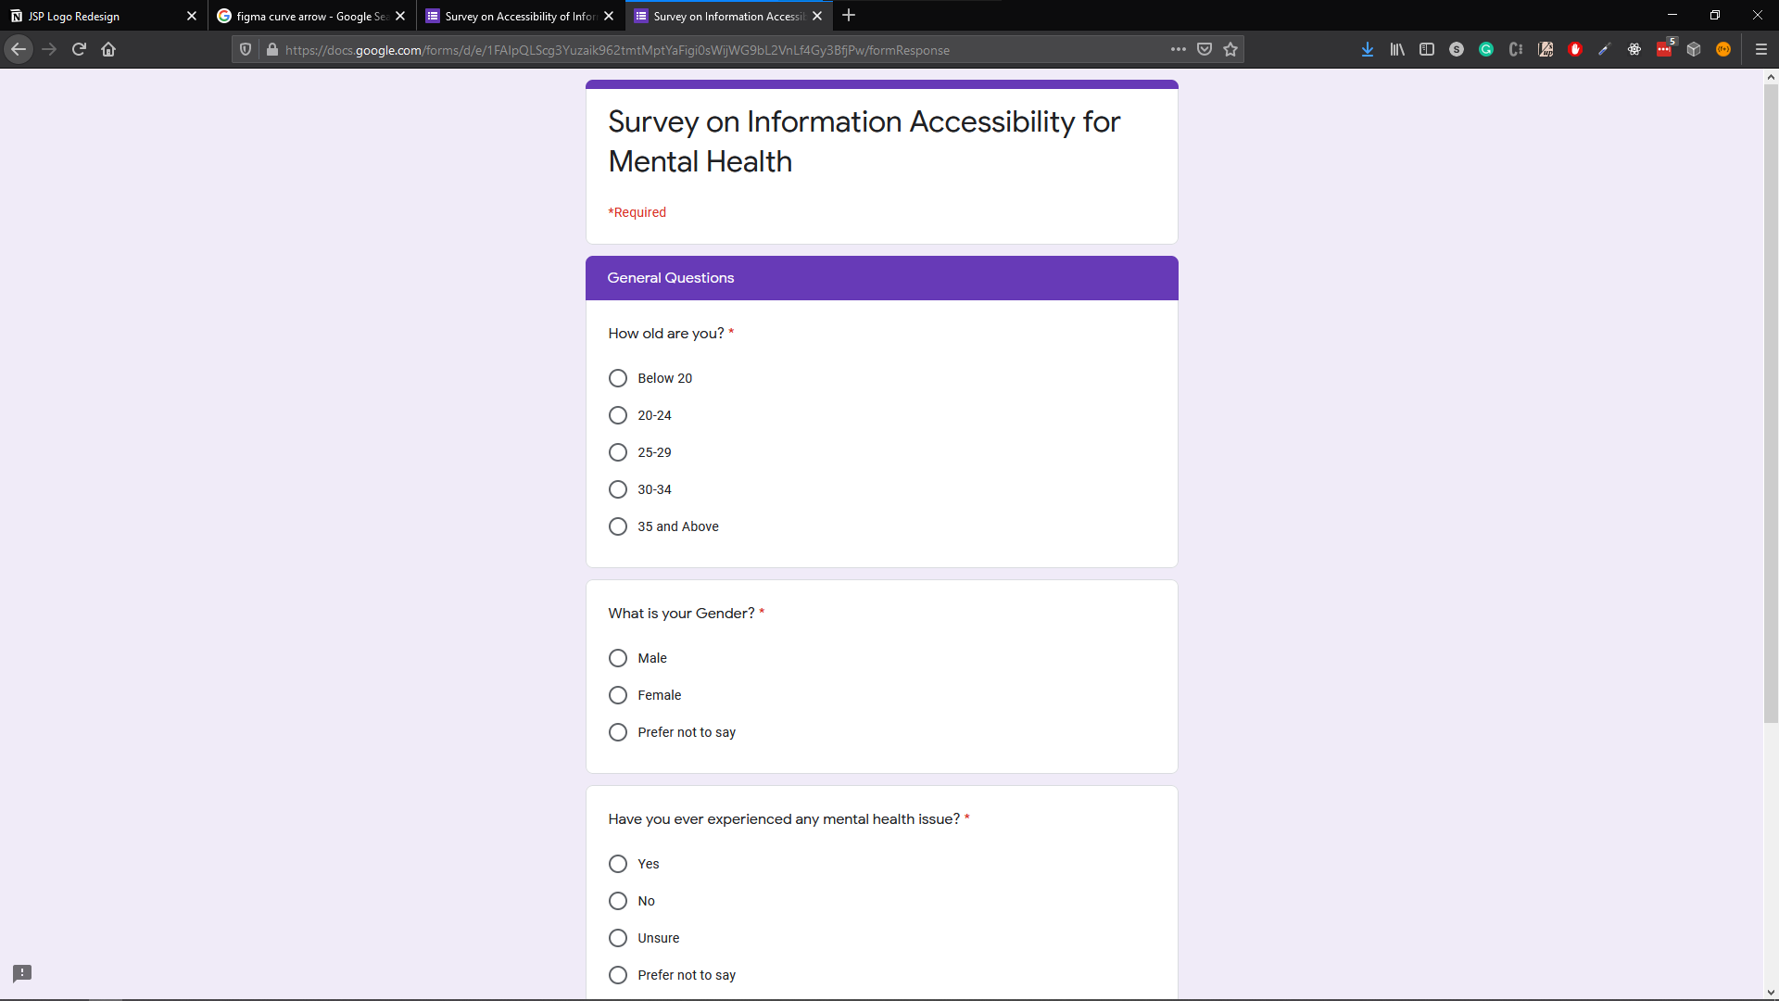Select age option 35 and Above

[618, 526]
